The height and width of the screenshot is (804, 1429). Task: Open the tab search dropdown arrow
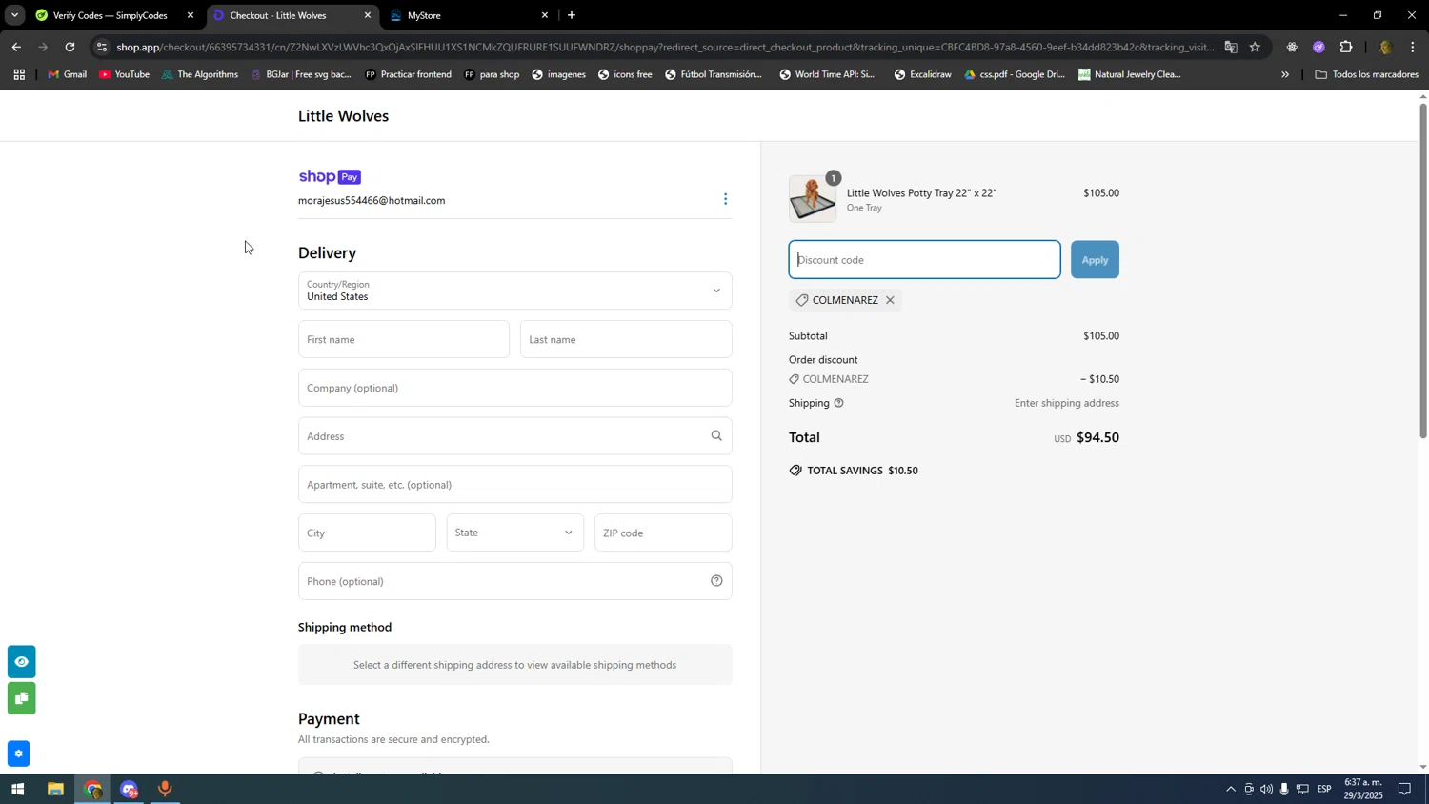coord(14,15)
